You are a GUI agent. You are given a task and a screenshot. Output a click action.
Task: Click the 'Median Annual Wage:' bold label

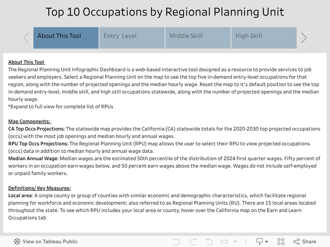[33, 158]
